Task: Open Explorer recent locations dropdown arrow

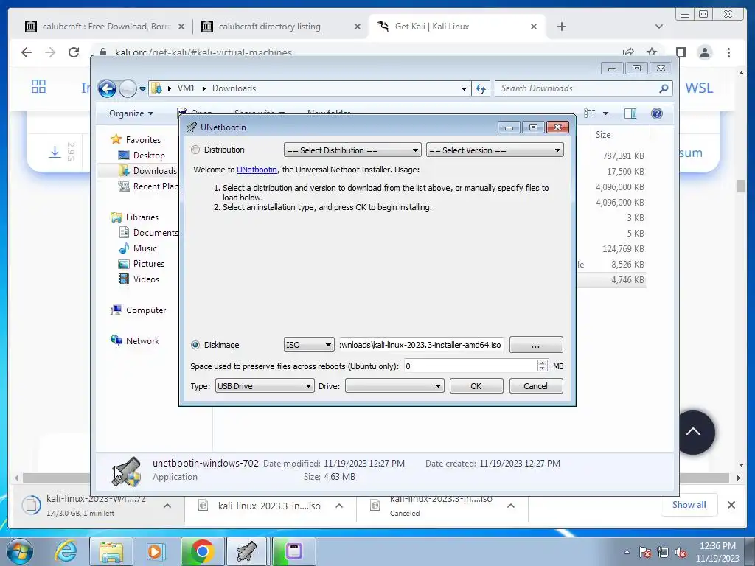Action: pyautogui.click(x=142, y=89)
